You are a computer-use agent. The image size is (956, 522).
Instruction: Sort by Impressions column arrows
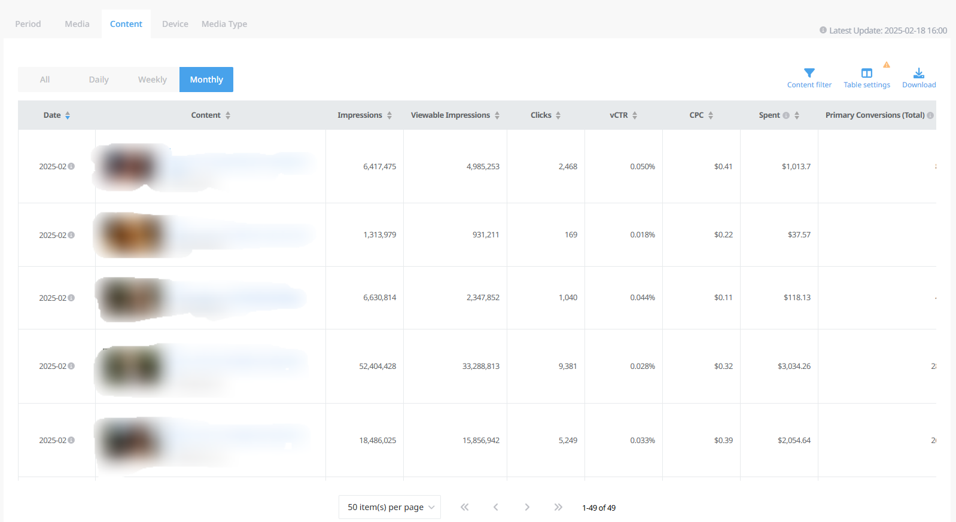click(x=389, y=115)
